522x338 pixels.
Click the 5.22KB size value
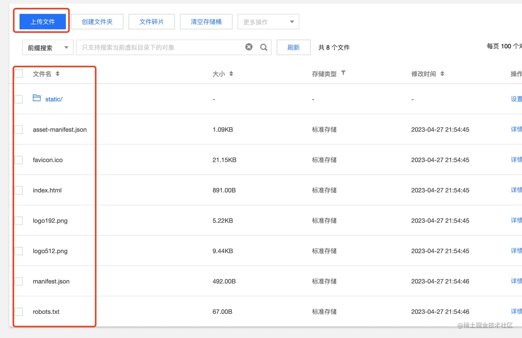(223, 221)
